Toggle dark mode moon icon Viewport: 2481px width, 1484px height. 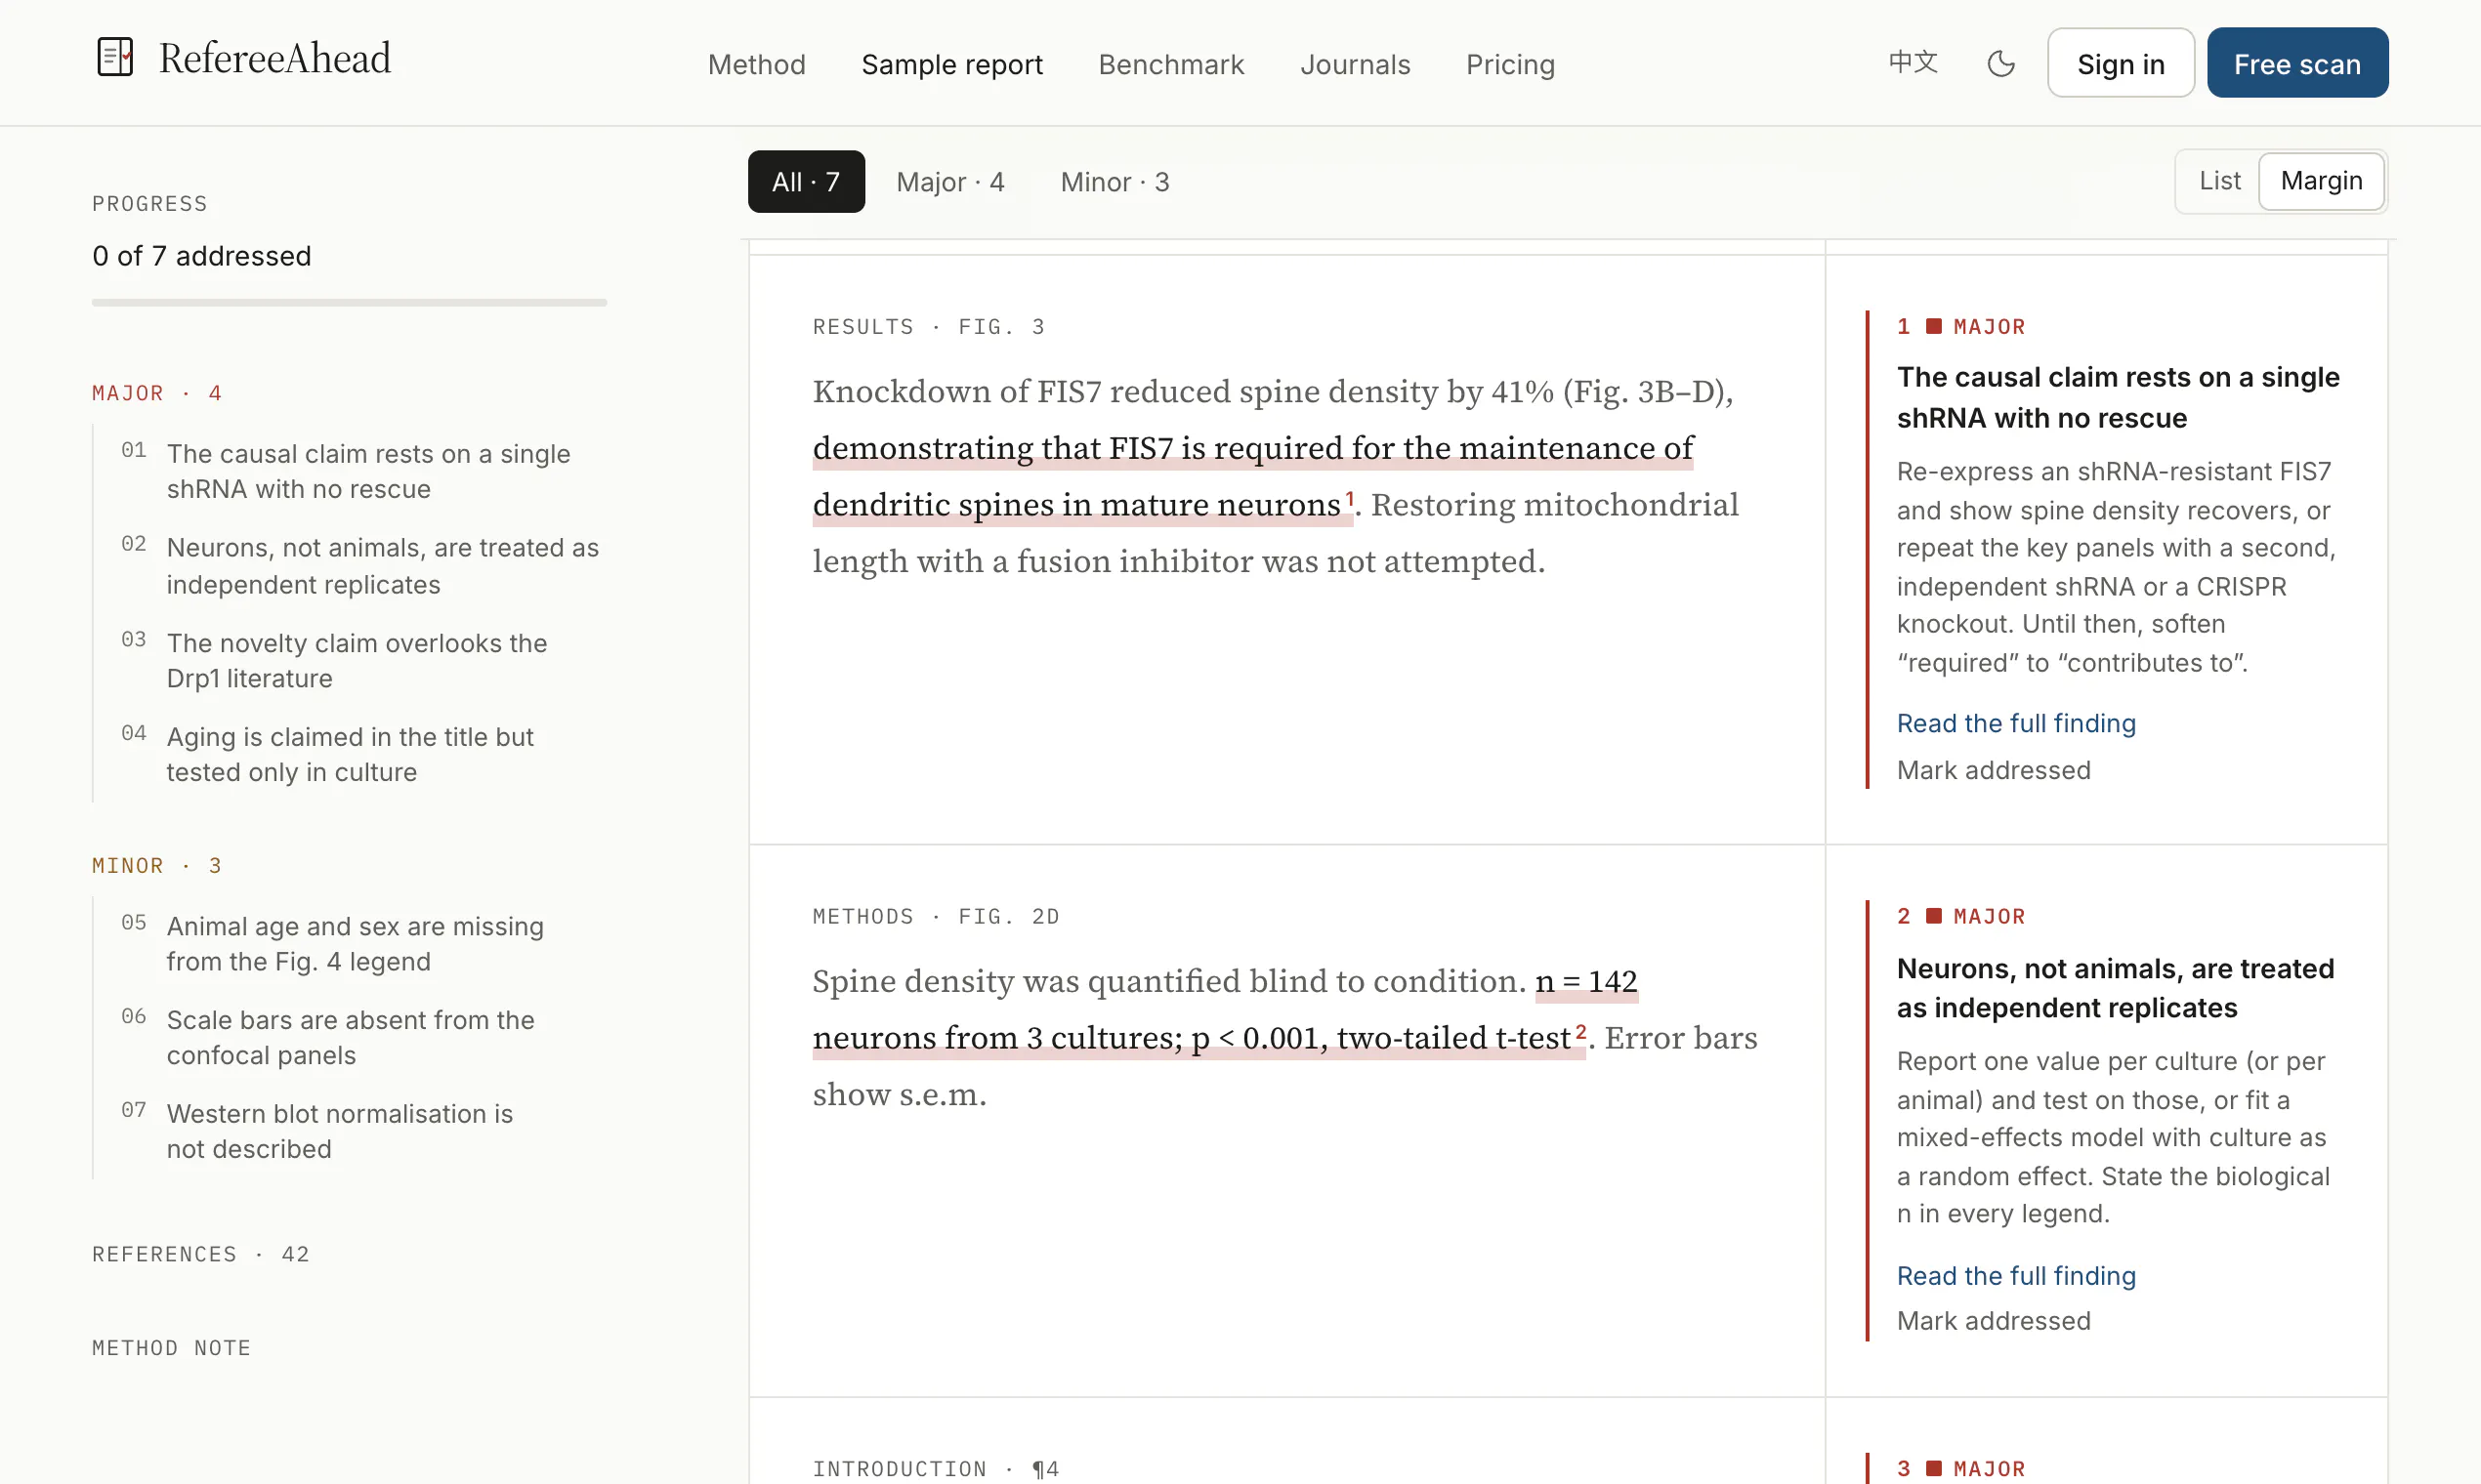click(2000, 64)
